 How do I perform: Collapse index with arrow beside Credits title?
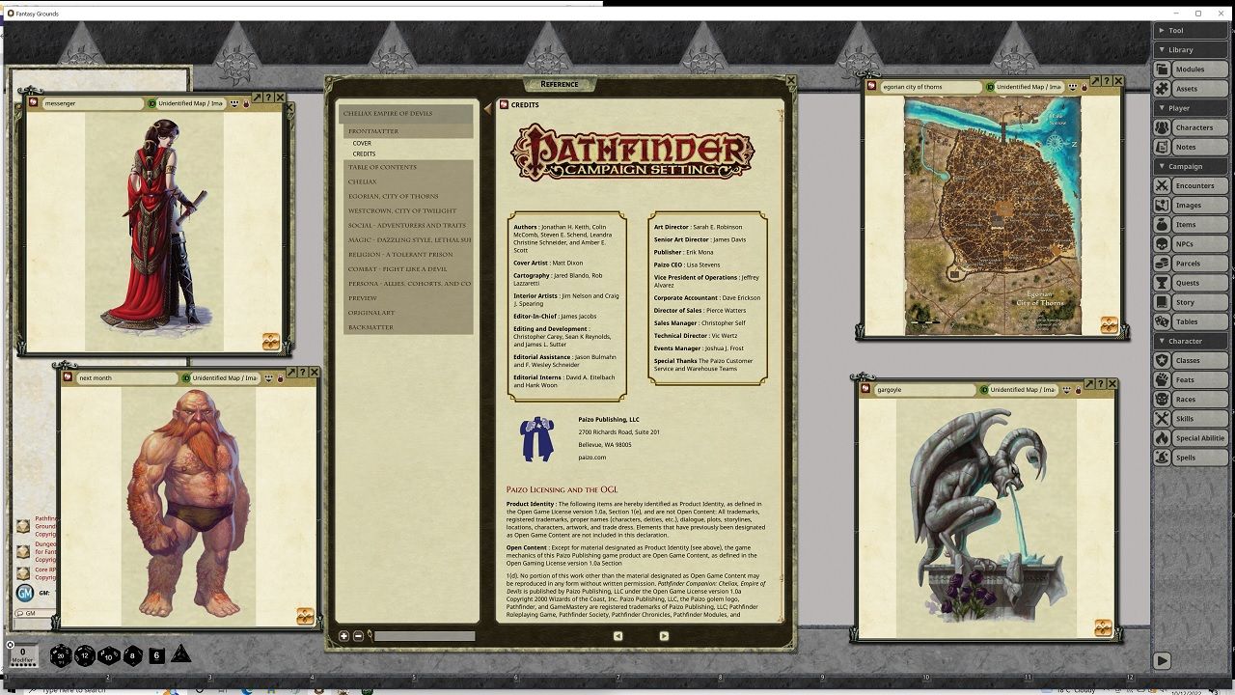pyautogui.click(x=487, y=109)
